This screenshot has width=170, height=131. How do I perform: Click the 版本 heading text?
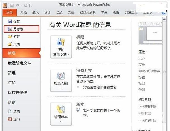80,104
